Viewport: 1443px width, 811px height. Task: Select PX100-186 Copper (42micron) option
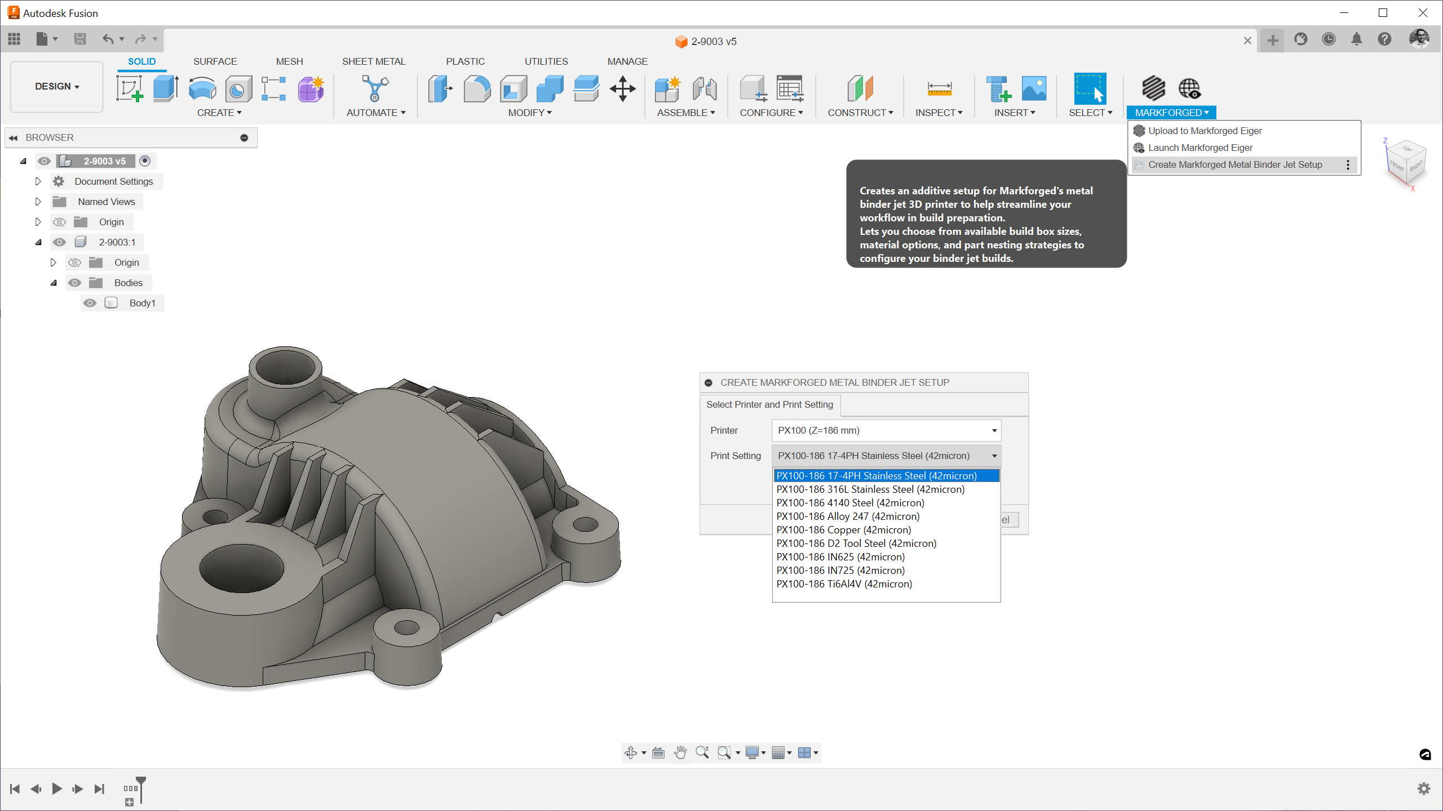pos(843,530)
